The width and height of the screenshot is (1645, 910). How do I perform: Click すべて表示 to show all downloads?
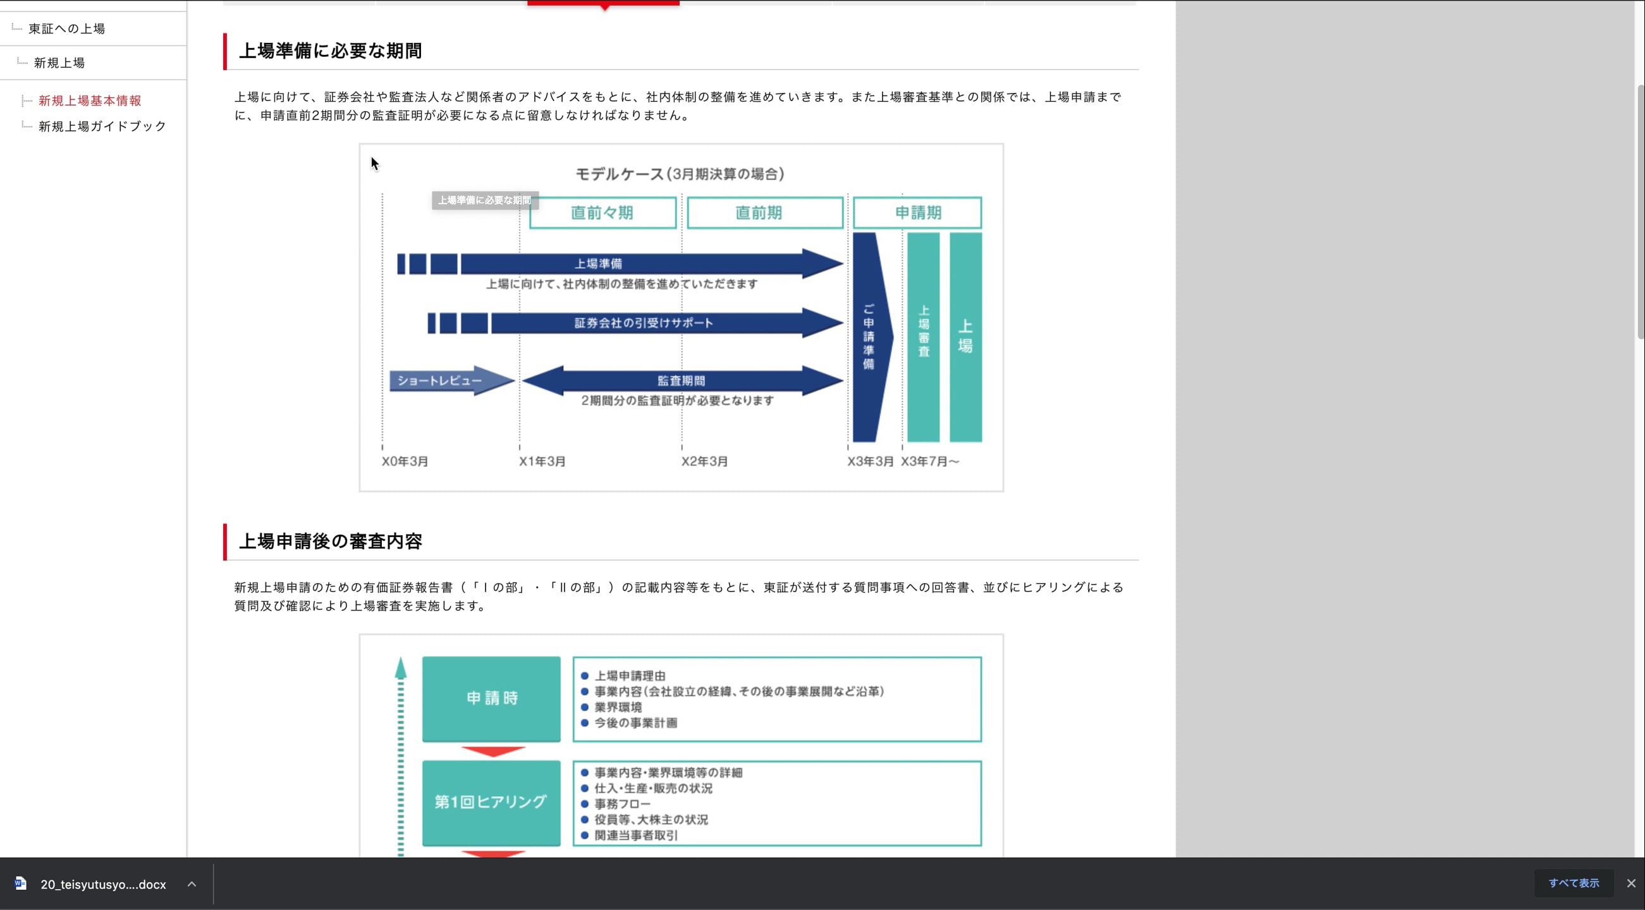[1574, 883]
